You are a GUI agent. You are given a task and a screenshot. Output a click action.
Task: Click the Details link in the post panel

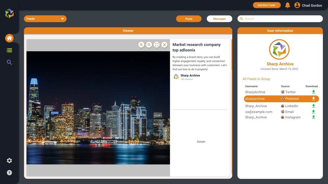tap(201, 142)
